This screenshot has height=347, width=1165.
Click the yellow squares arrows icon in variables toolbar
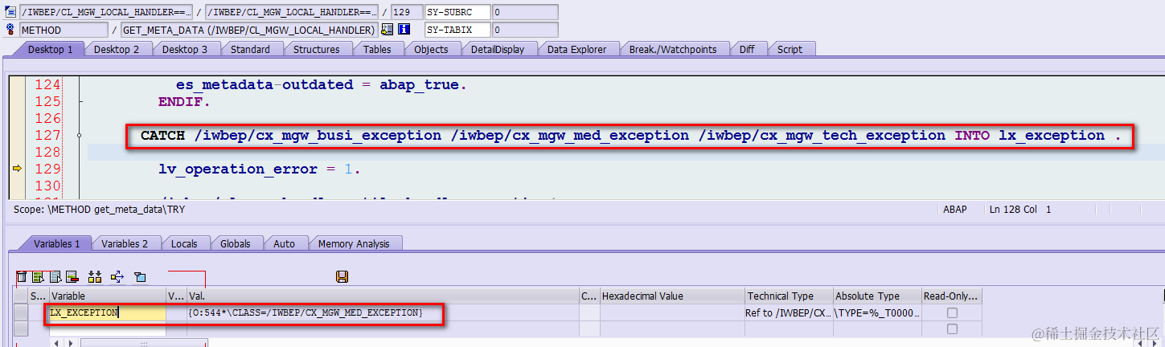pyautogui.click(x=95, y=277)
